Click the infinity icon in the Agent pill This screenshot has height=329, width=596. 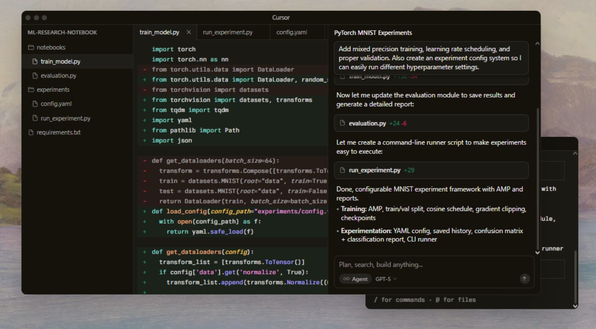point(346,279)
